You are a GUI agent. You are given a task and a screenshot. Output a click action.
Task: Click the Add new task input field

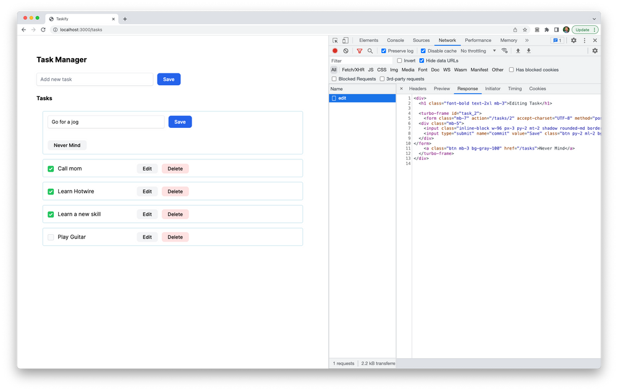(x=94, y=79)
